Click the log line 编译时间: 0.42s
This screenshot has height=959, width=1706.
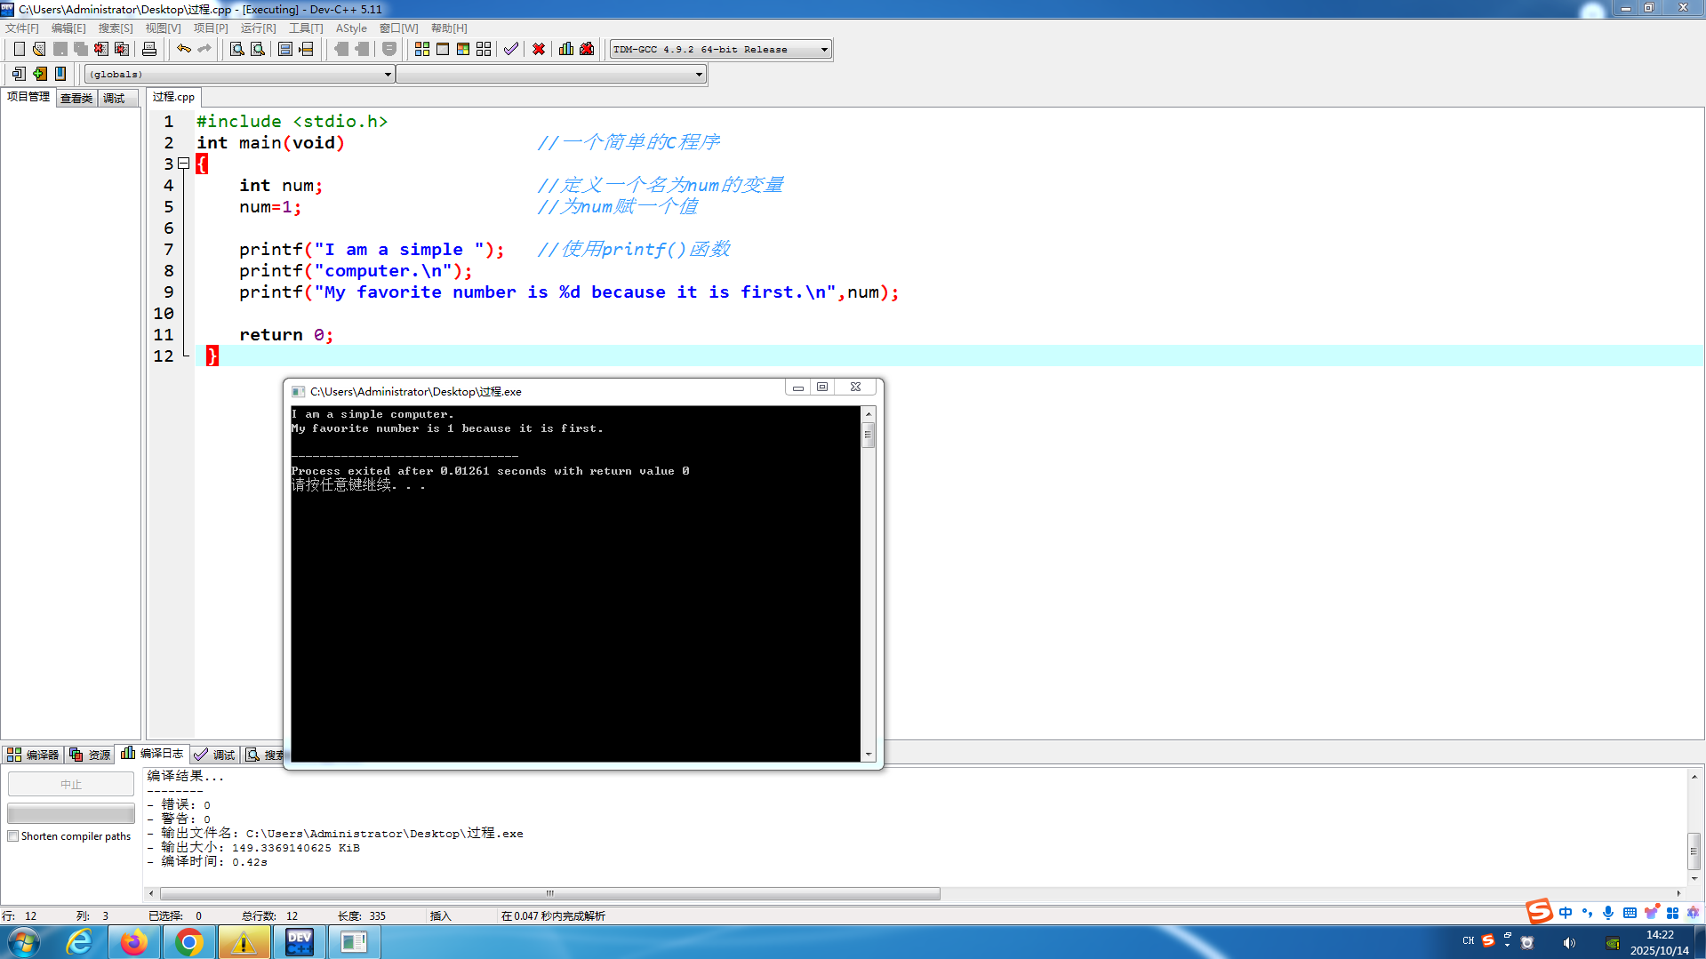click(x=207, y=862)
